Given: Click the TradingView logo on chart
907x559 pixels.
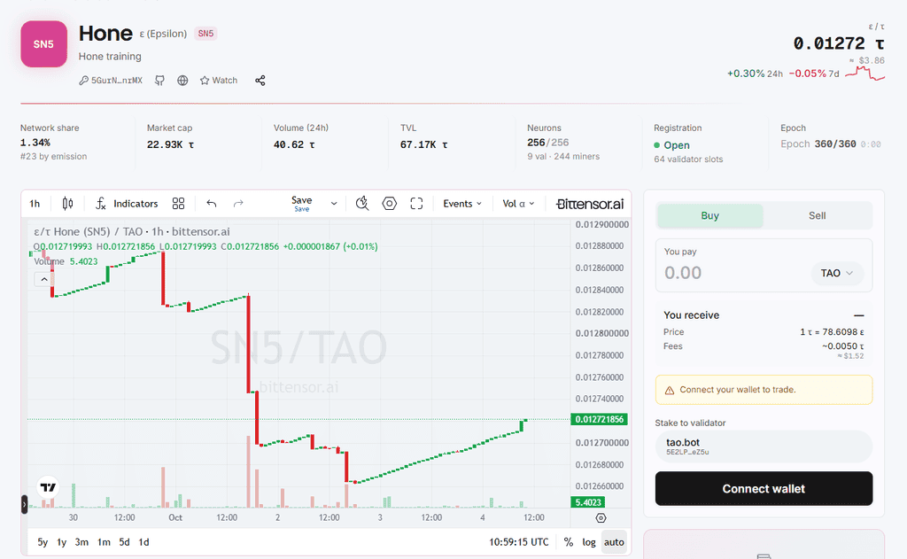Looking at the screenshot, I should [48, 487].
